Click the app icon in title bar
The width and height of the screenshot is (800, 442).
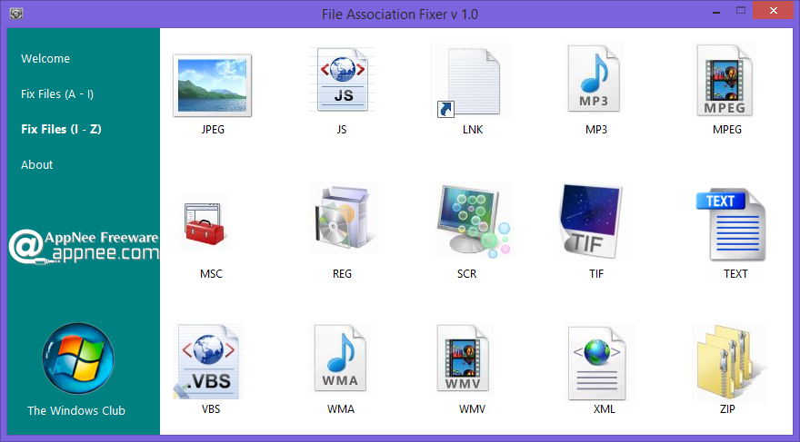16,14
